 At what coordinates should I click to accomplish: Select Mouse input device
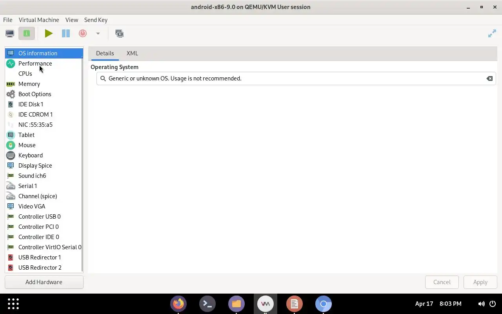click(x=44, y=145)
